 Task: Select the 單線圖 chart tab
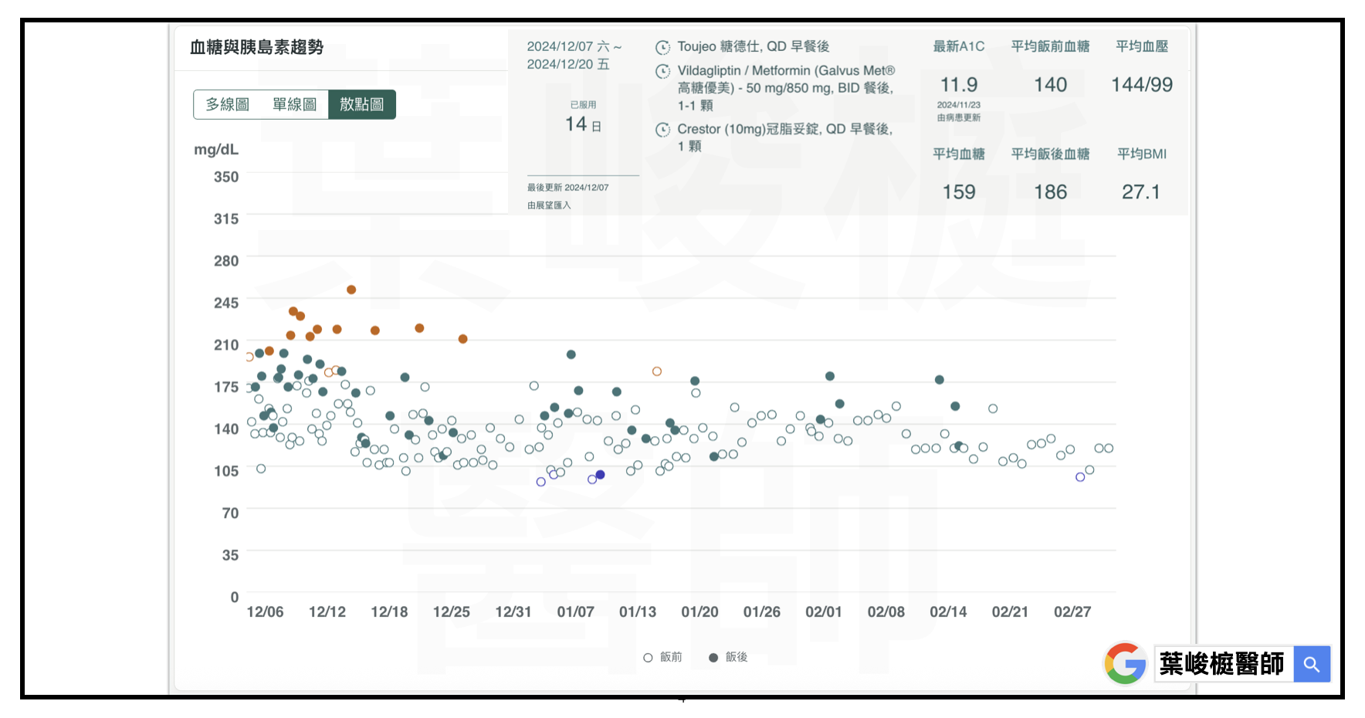(x=294, y=104)
